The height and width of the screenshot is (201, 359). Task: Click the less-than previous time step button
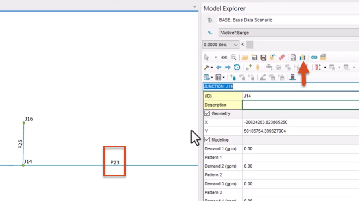243,44
